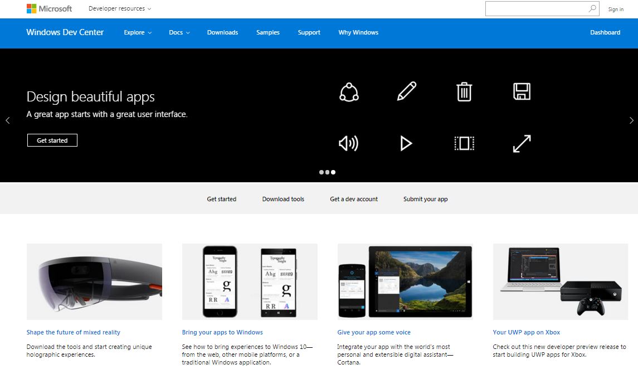Go to the Samples page
This screenshot has height=369, width=638.
(x=267, y=32)
